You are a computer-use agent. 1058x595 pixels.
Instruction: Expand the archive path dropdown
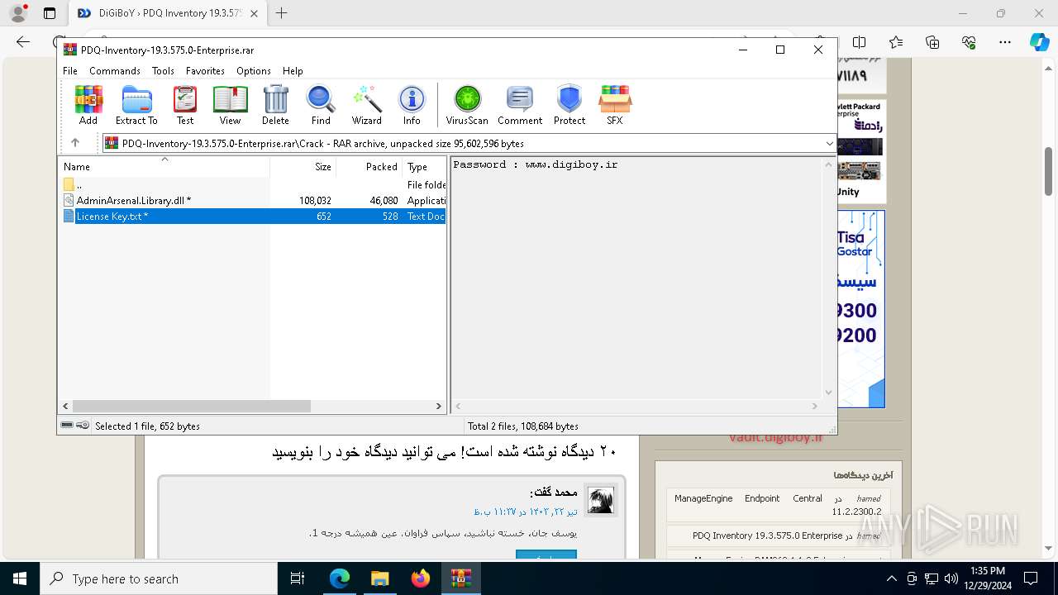829,144
